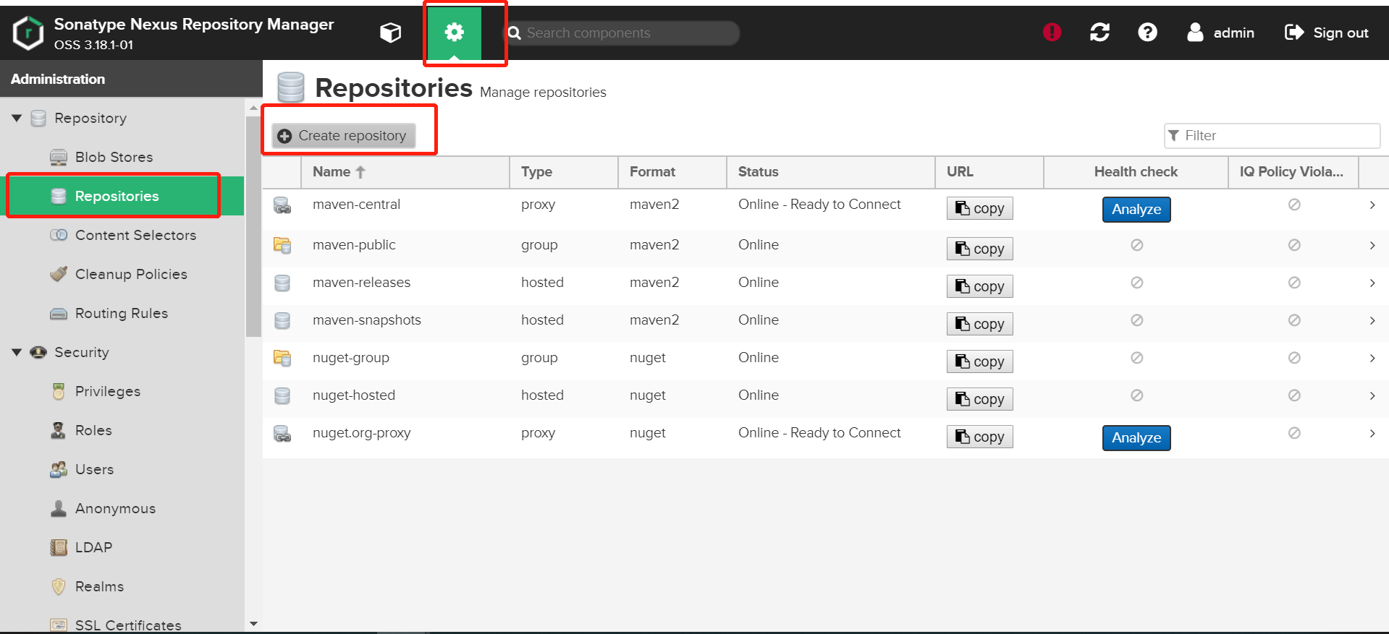Open Roles in sidebar
The height and width of the screenshot is (634, 1389).
pyautogui.click(x=93, y=430)
